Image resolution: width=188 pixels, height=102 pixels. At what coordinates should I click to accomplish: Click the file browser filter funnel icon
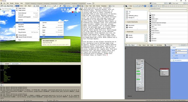[x=163, y=6]
